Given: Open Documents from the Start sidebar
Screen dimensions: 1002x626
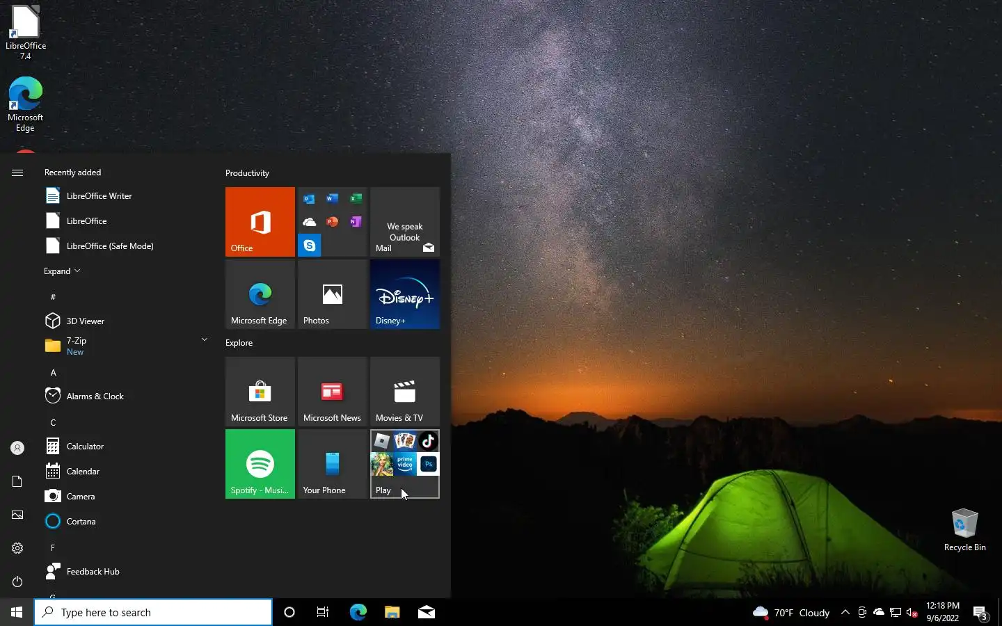Looking at the screenshot, I should point(17,481).
